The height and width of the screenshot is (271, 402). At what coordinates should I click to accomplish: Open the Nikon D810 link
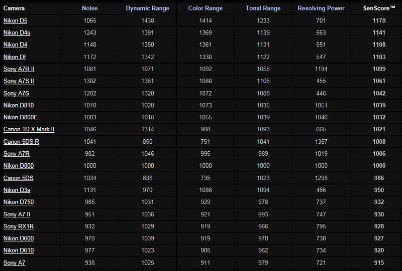[19, 105]
